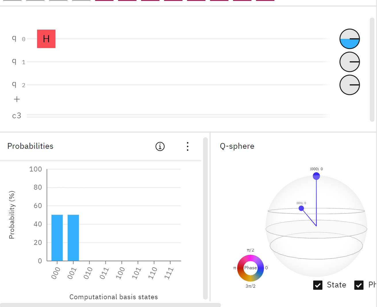Click the |001⟩ node on Q-sphere
Screen dimensions: 377x307
pos(301,208)
